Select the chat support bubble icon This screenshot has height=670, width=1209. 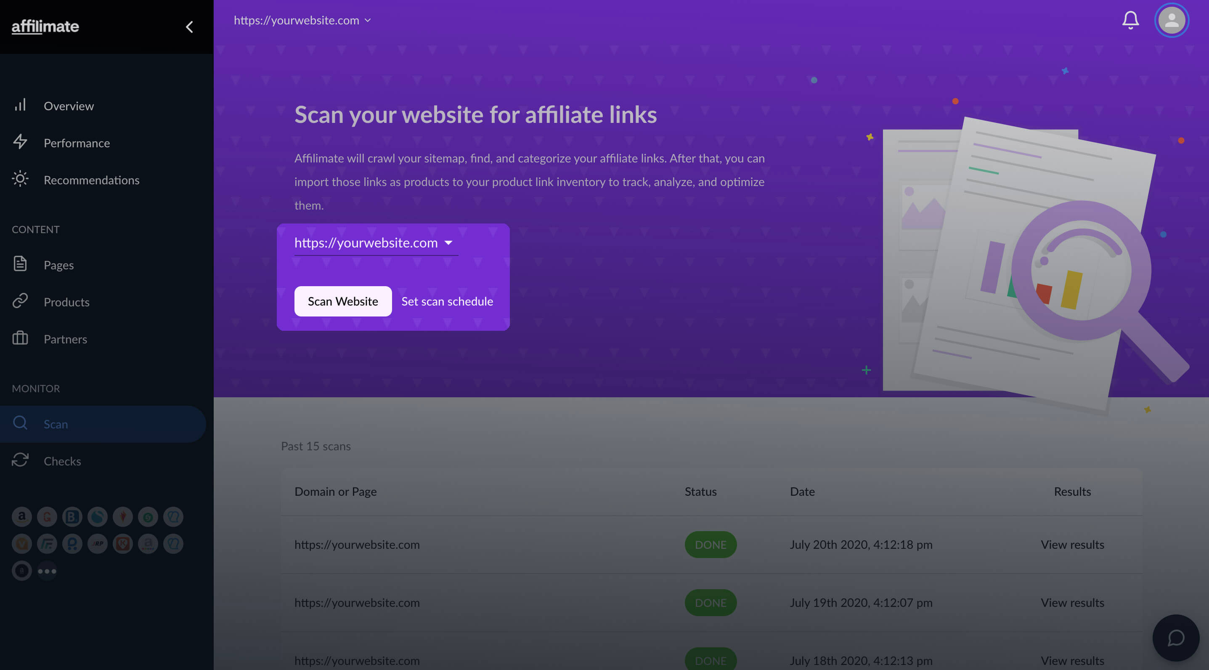1176,637
